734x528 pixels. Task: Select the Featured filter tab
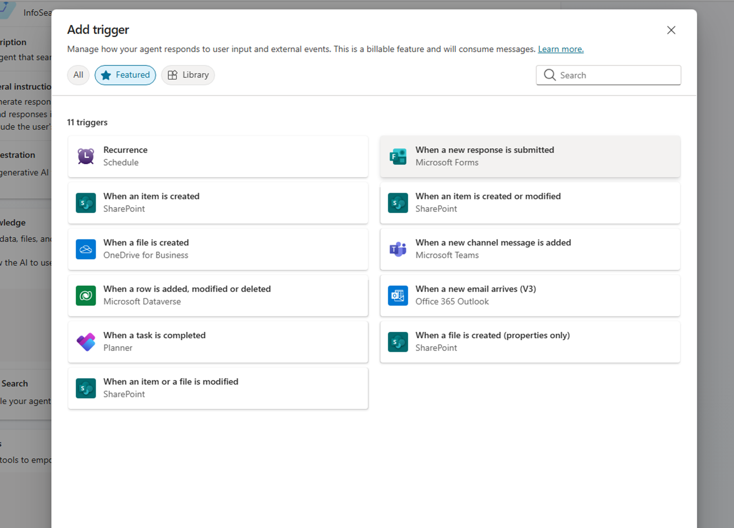125,75
